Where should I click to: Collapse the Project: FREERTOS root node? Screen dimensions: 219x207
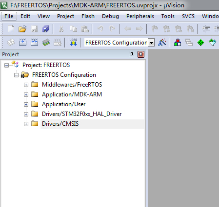(x=6, y=66)
